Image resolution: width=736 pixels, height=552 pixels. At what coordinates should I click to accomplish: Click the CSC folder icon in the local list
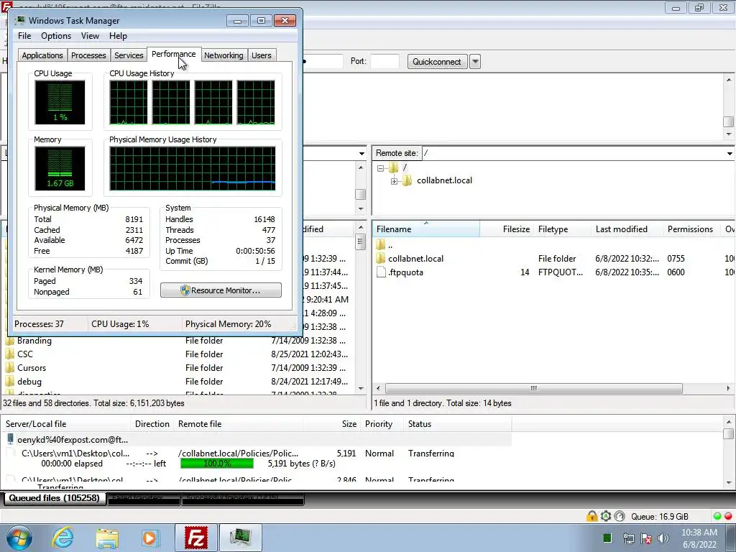pyautogui.click(x=10, y=354)
